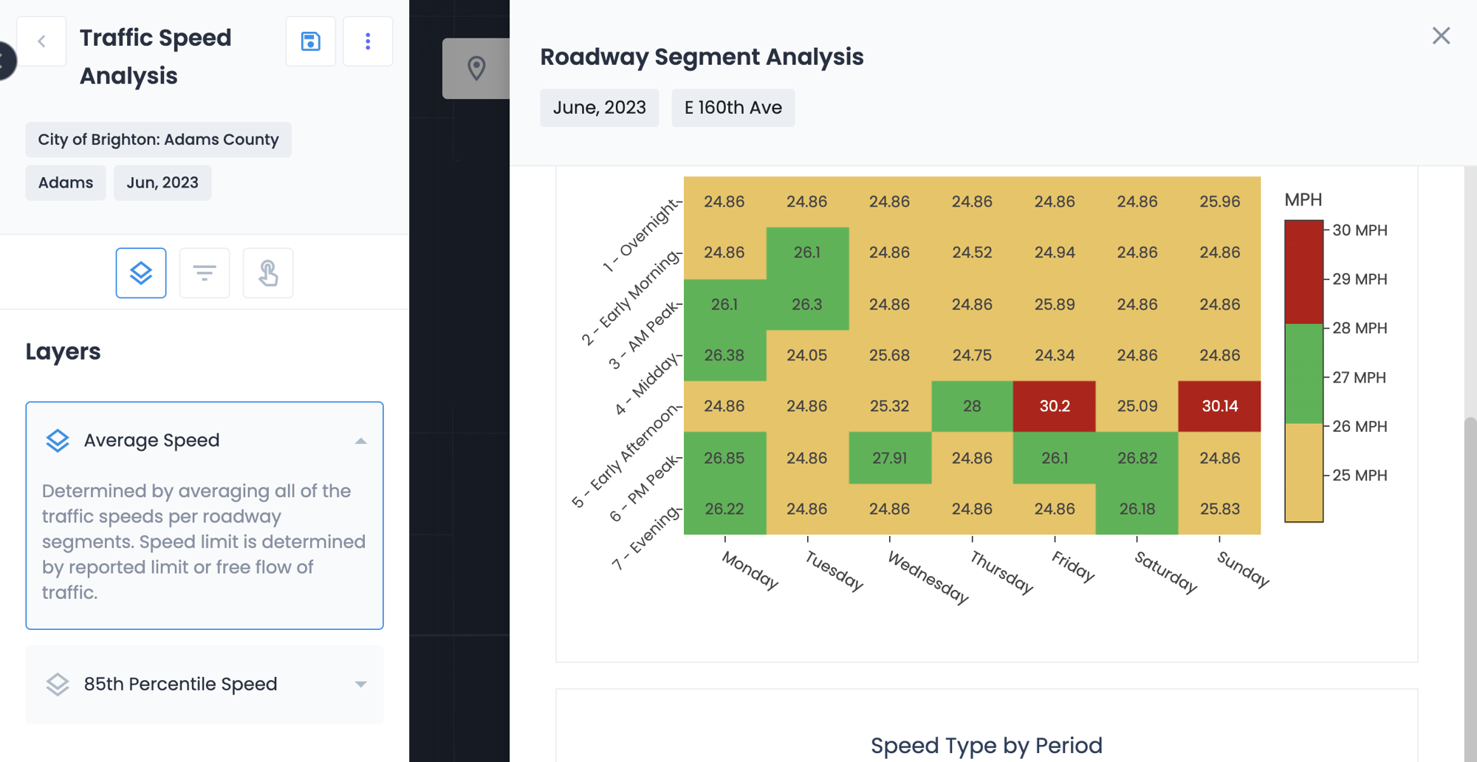Click the June, 2023 chip in analysis panel
This screenshot has width=1477, height=762.
coord(599,108)
